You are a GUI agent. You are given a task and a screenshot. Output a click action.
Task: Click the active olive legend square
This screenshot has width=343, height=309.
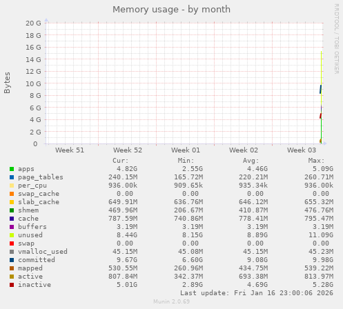[x=12, y=277]
